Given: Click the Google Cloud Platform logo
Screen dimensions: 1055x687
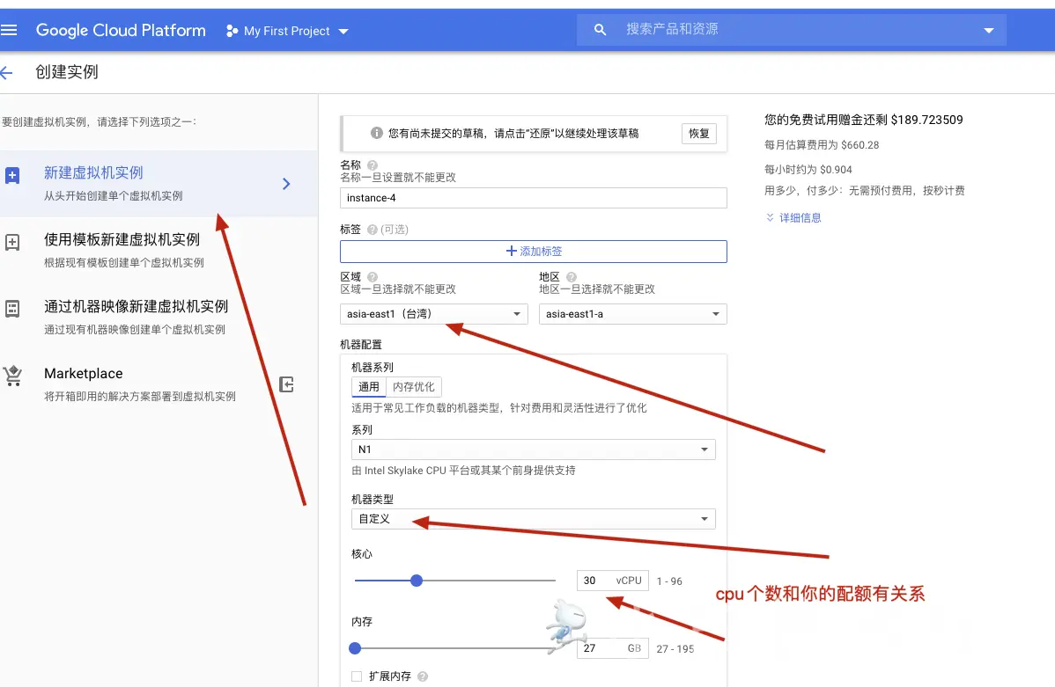Looking at the screenshot, I should click(121, 30).
